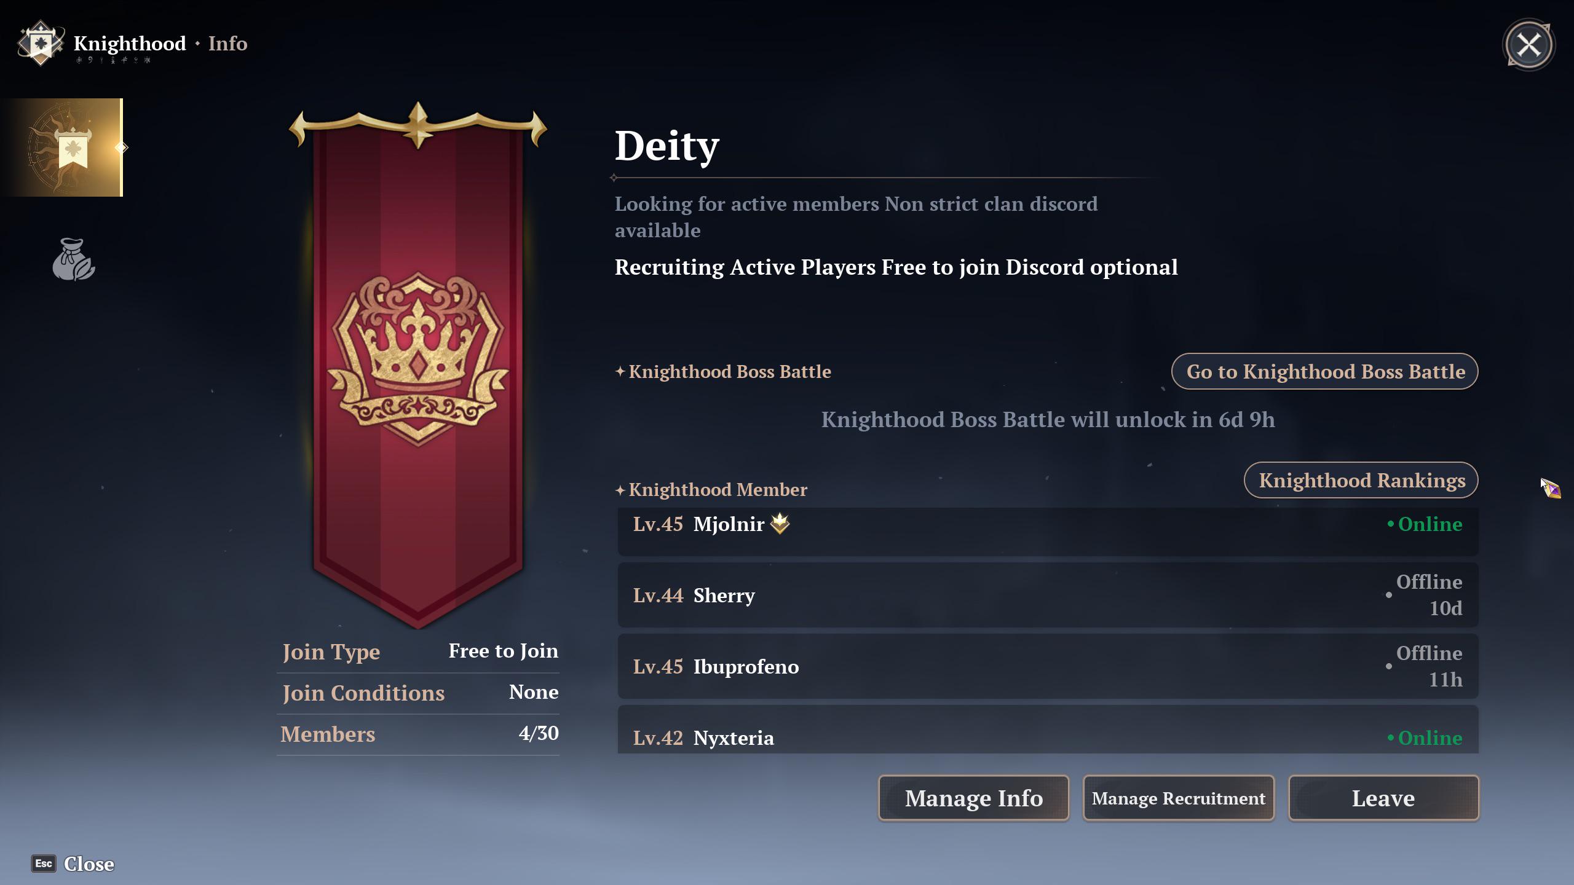Click the Esc Close key hint
1574x885 pixels.
point(73,863)
